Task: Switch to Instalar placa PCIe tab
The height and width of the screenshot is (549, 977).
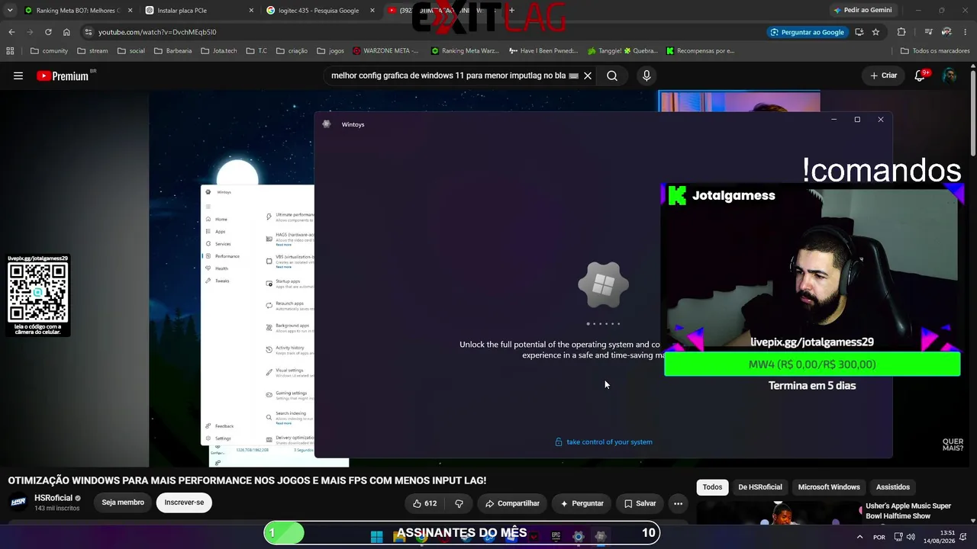Action: [200, 11]
